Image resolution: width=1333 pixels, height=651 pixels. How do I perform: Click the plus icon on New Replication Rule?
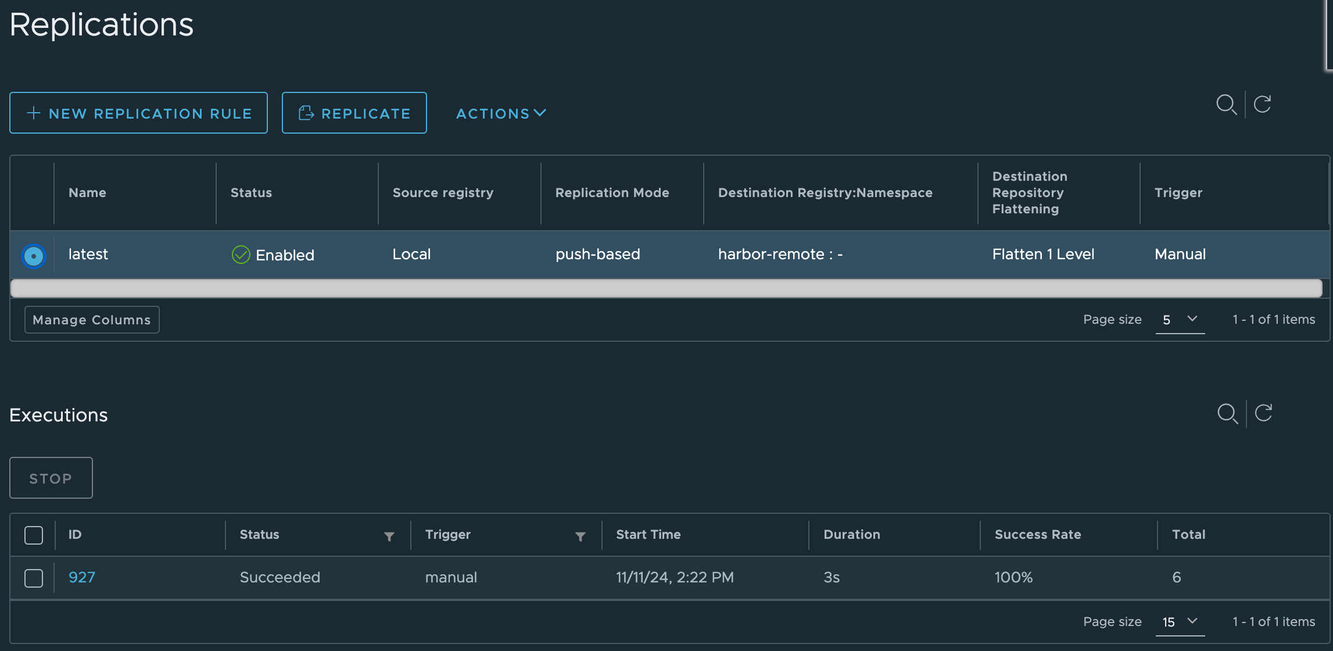(34, 113)
